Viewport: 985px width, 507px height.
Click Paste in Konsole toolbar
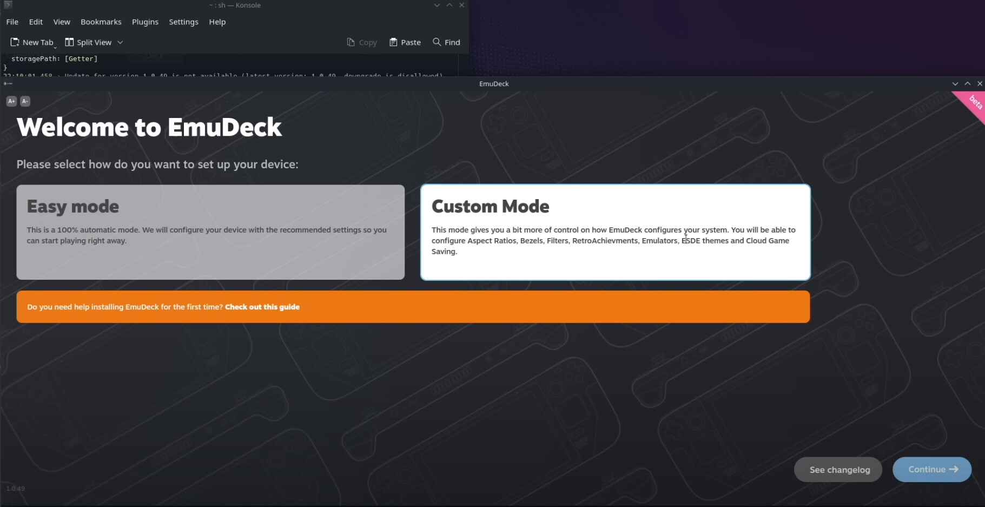pos(405,42)
